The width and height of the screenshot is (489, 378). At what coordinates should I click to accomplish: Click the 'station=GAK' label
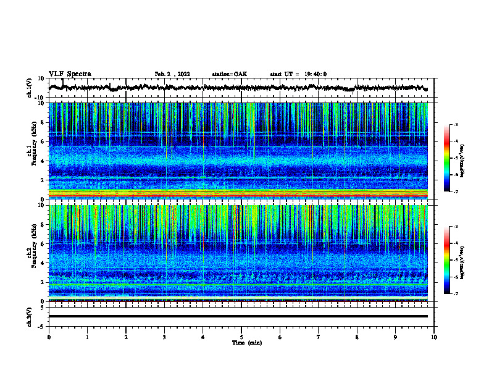[230, 74]
